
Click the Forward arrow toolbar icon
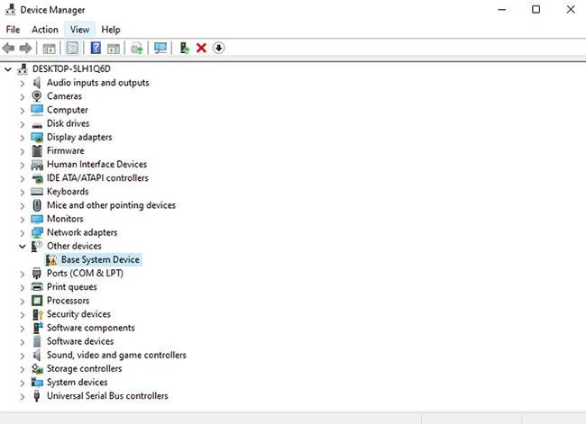point(25,48)
